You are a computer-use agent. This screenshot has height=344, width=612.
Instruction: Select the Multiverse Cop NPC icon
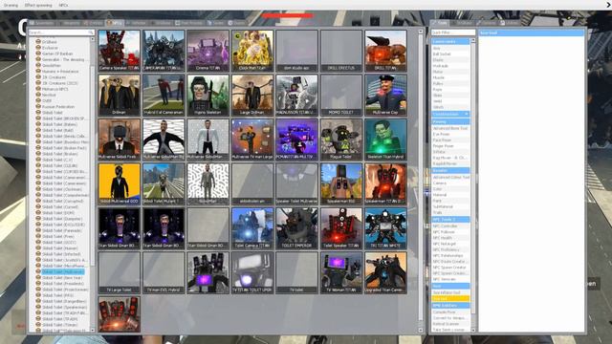pyautogui.click(x=385, y=96)
